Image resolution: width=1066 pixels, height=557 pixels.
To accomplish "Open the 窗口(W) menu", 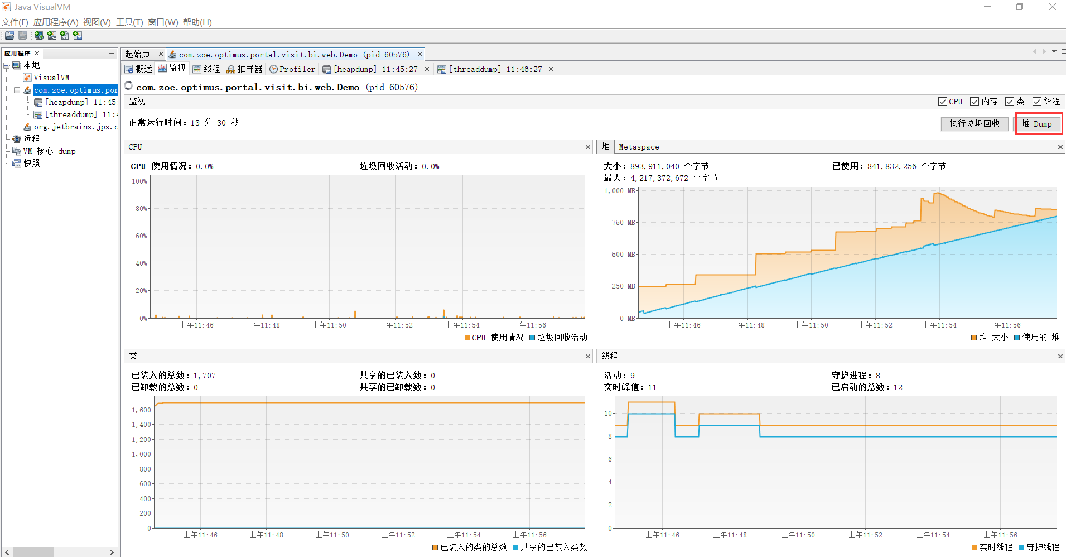I will tap(163, 22).
